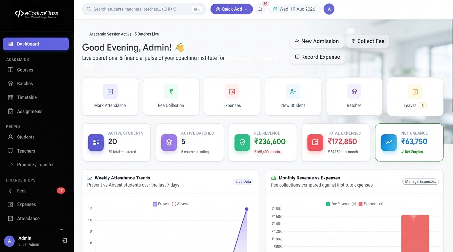The height and width of the screenshot is (252, 453).
Task: Click the 20 total registered text
Action: 122,152
